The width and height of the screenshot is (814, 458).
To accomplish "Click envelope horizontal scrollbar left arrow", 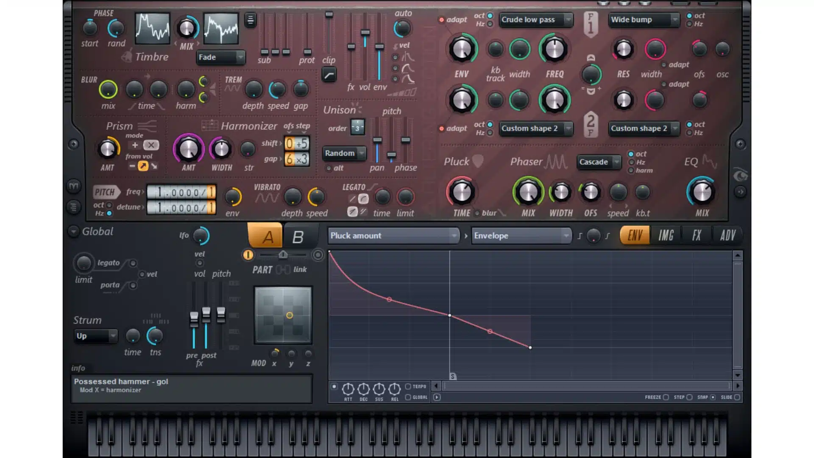I will pos(436,386).
